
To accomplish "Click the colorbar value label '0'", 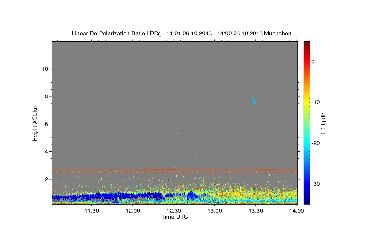I will pyautogui.click(x=313, y=62).
